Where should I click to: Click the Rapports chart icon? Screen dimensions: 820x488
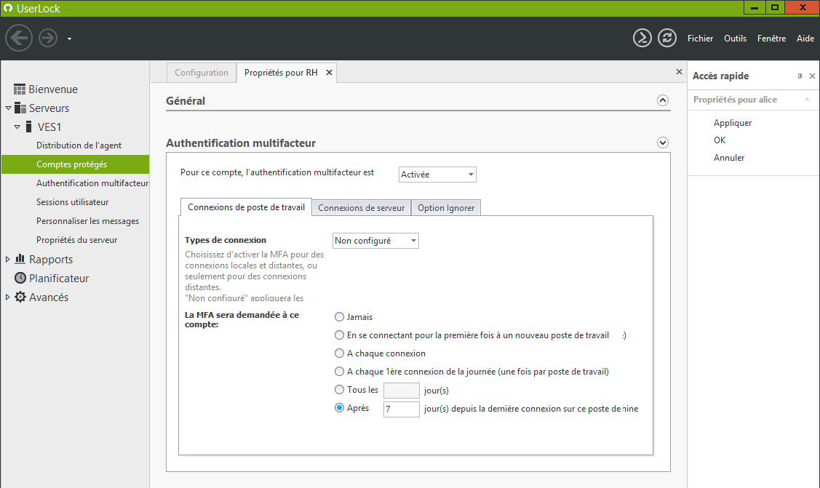[x=20, y=259]
